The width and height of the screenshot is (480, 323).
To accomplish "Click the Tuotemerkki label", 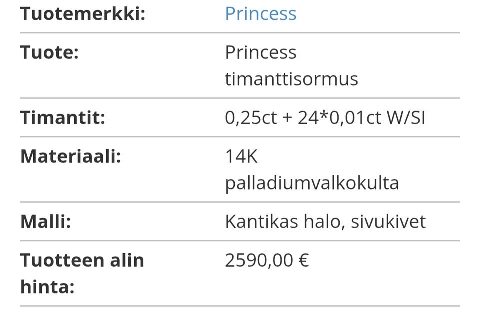I will tap(82, 14).
